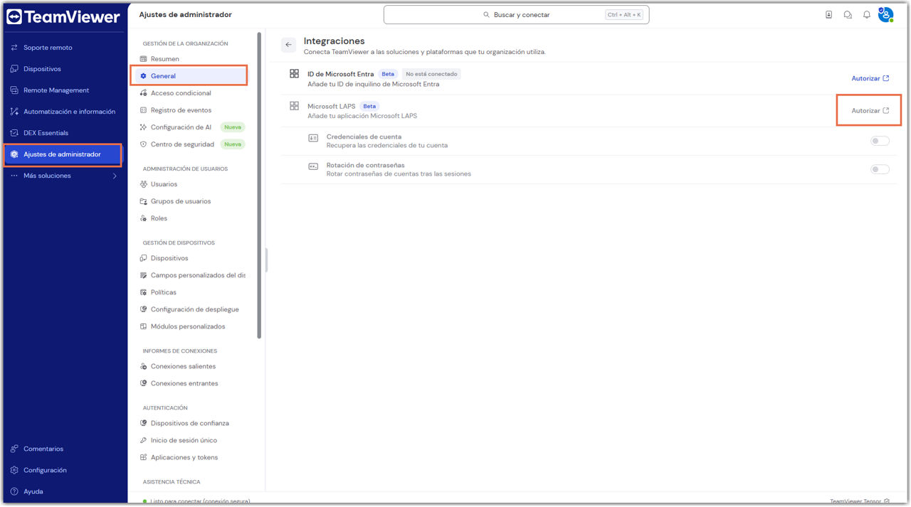This screenshot has height=507, width=911.
Task: Open Soporte remoto in the sidebar
Action: tap(48, 48)
